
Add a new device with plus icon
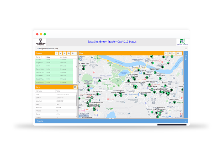coord(57,53)
